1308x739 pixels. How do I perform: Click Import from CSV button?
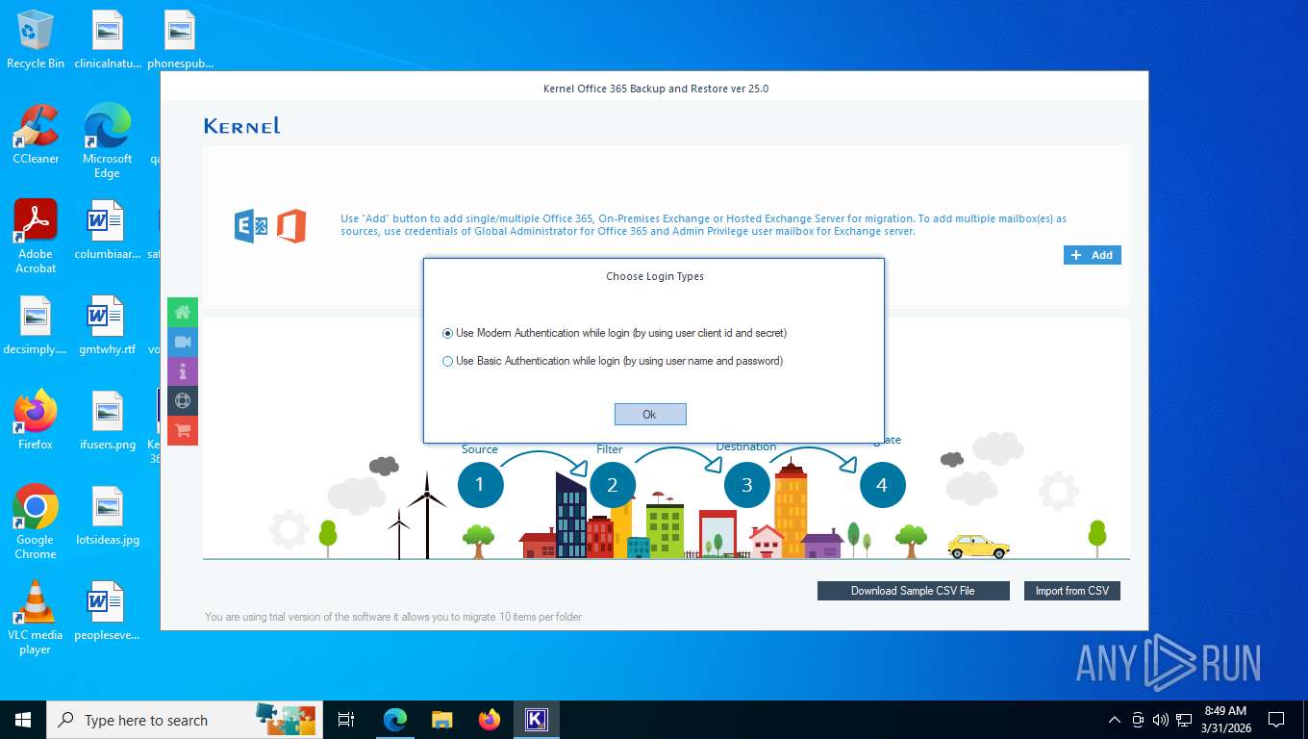click(x=1071, y=591)
